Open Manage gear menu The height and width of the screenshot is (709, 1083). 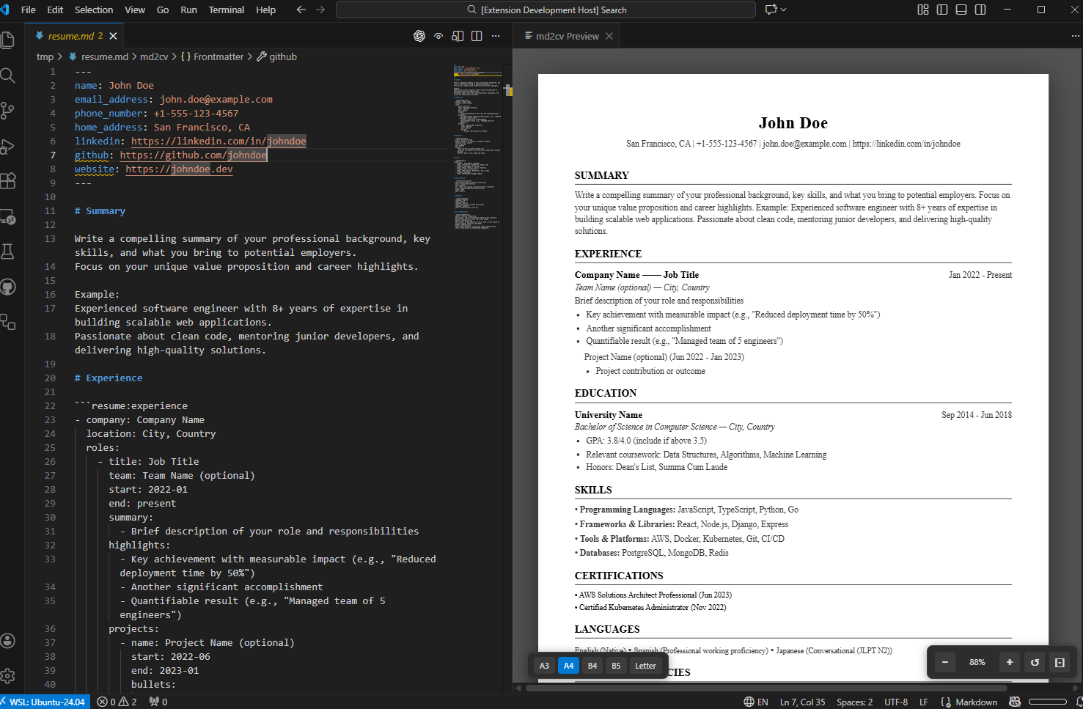7,676
